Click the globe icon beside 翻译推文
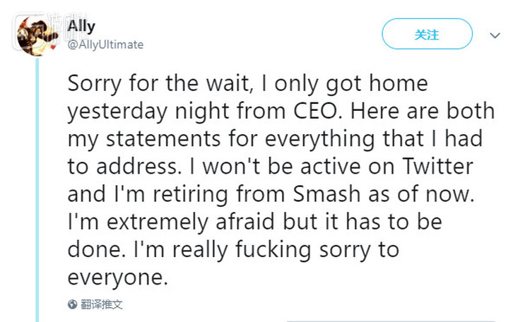The width and height of the screenshot is (530, 322). click(73, 304)
